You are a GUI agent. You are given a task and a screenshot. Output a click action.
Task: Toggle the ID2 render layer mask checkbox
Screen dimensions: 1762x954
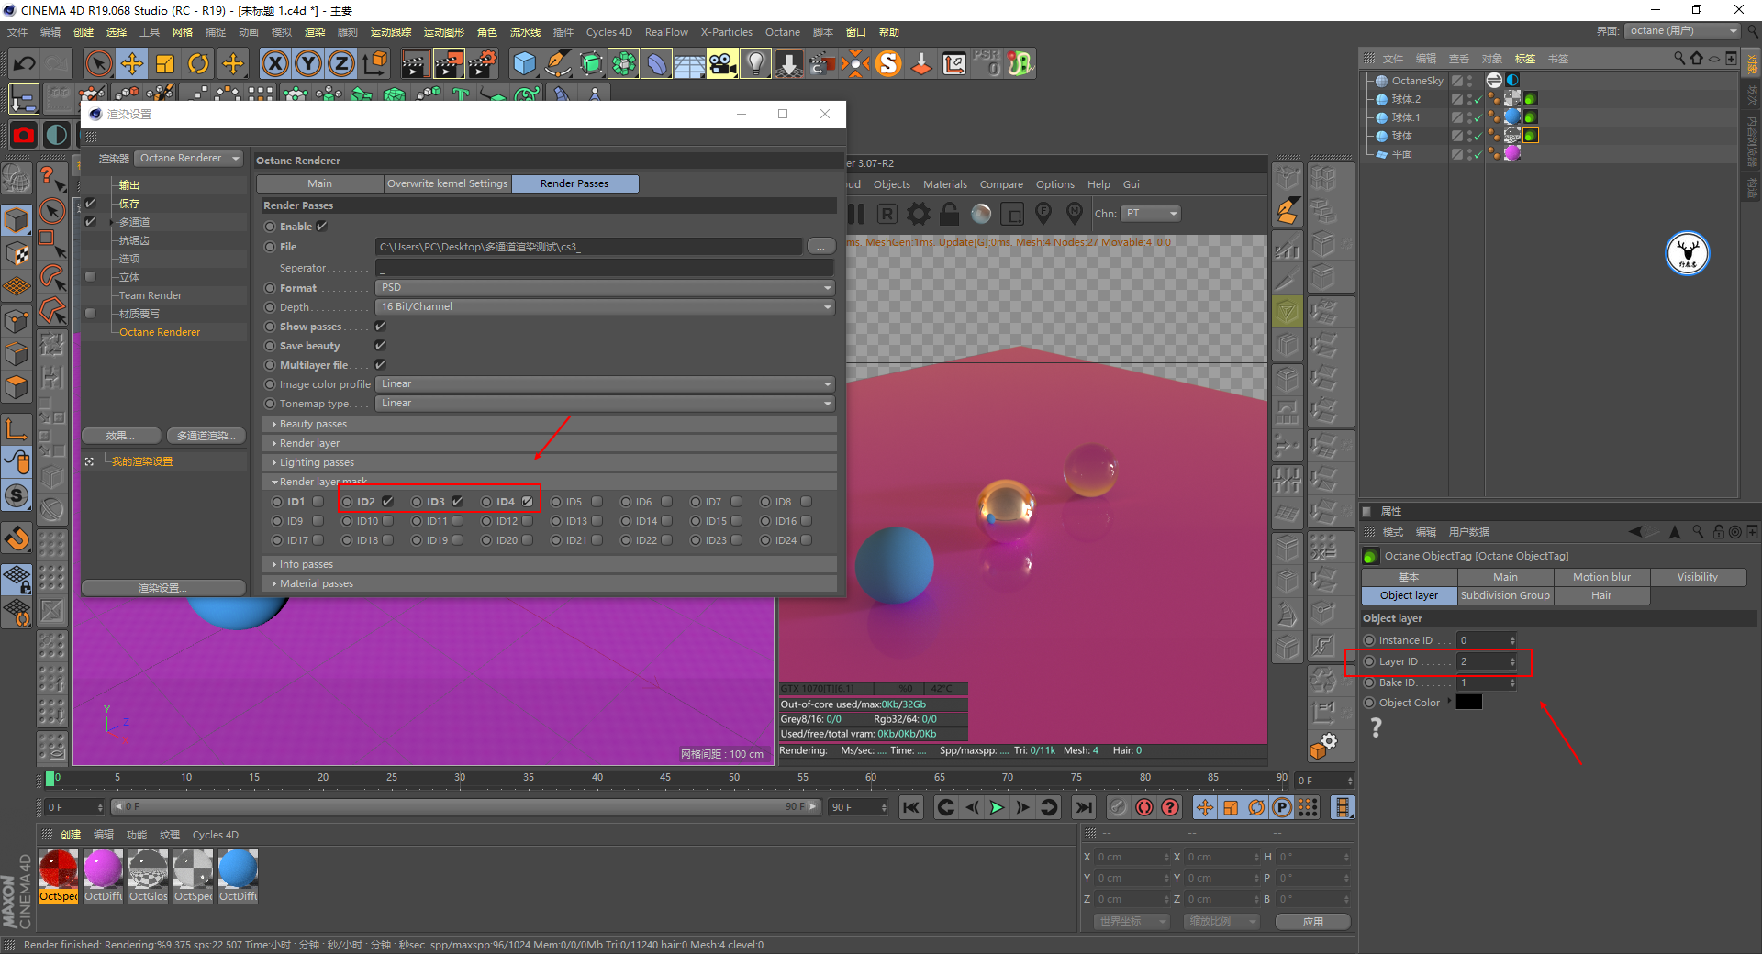click(x=388, y=502)
